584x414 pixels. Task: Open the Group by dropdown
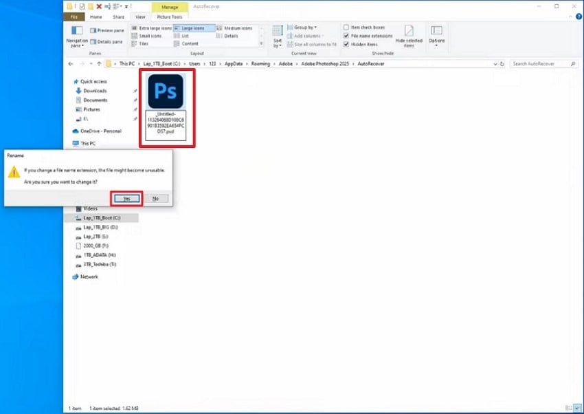pos(302,26)
